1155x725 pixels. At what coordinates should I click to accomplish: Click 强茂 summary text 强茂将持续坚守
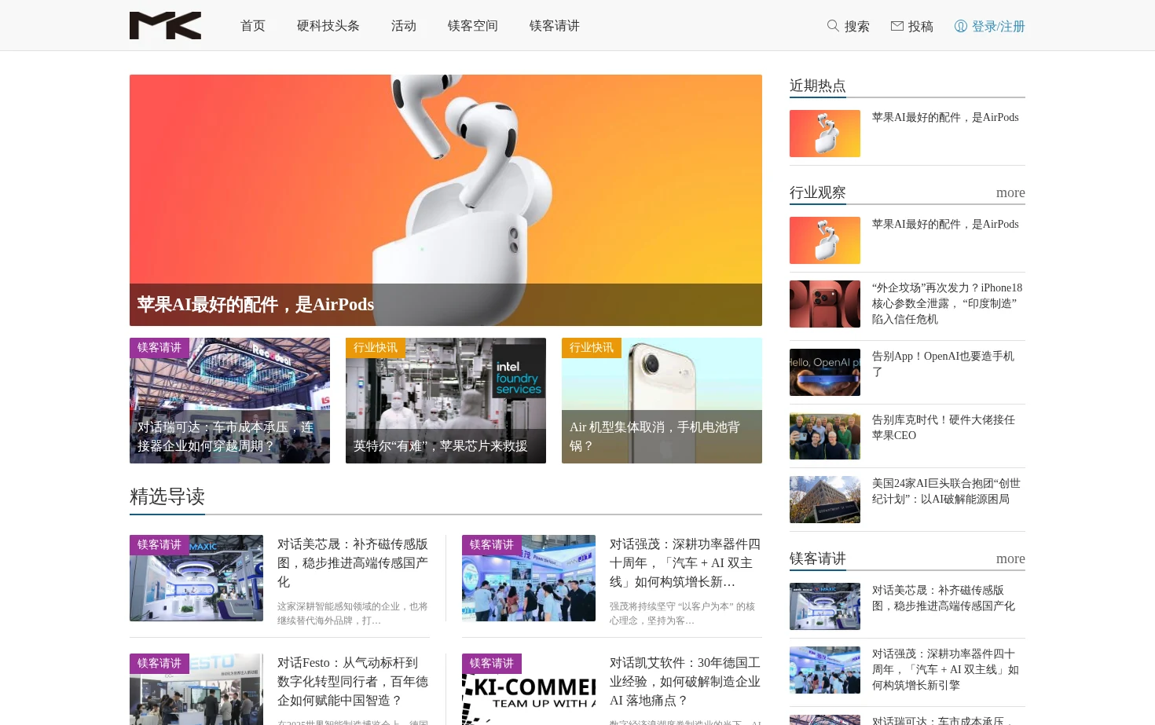(x=683, y=613)
